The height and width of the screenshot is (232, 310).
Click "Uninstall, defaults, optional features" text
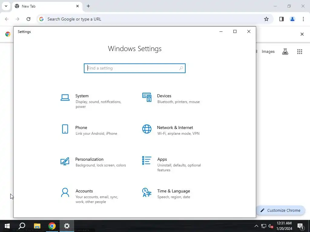(x=179, y=168)
